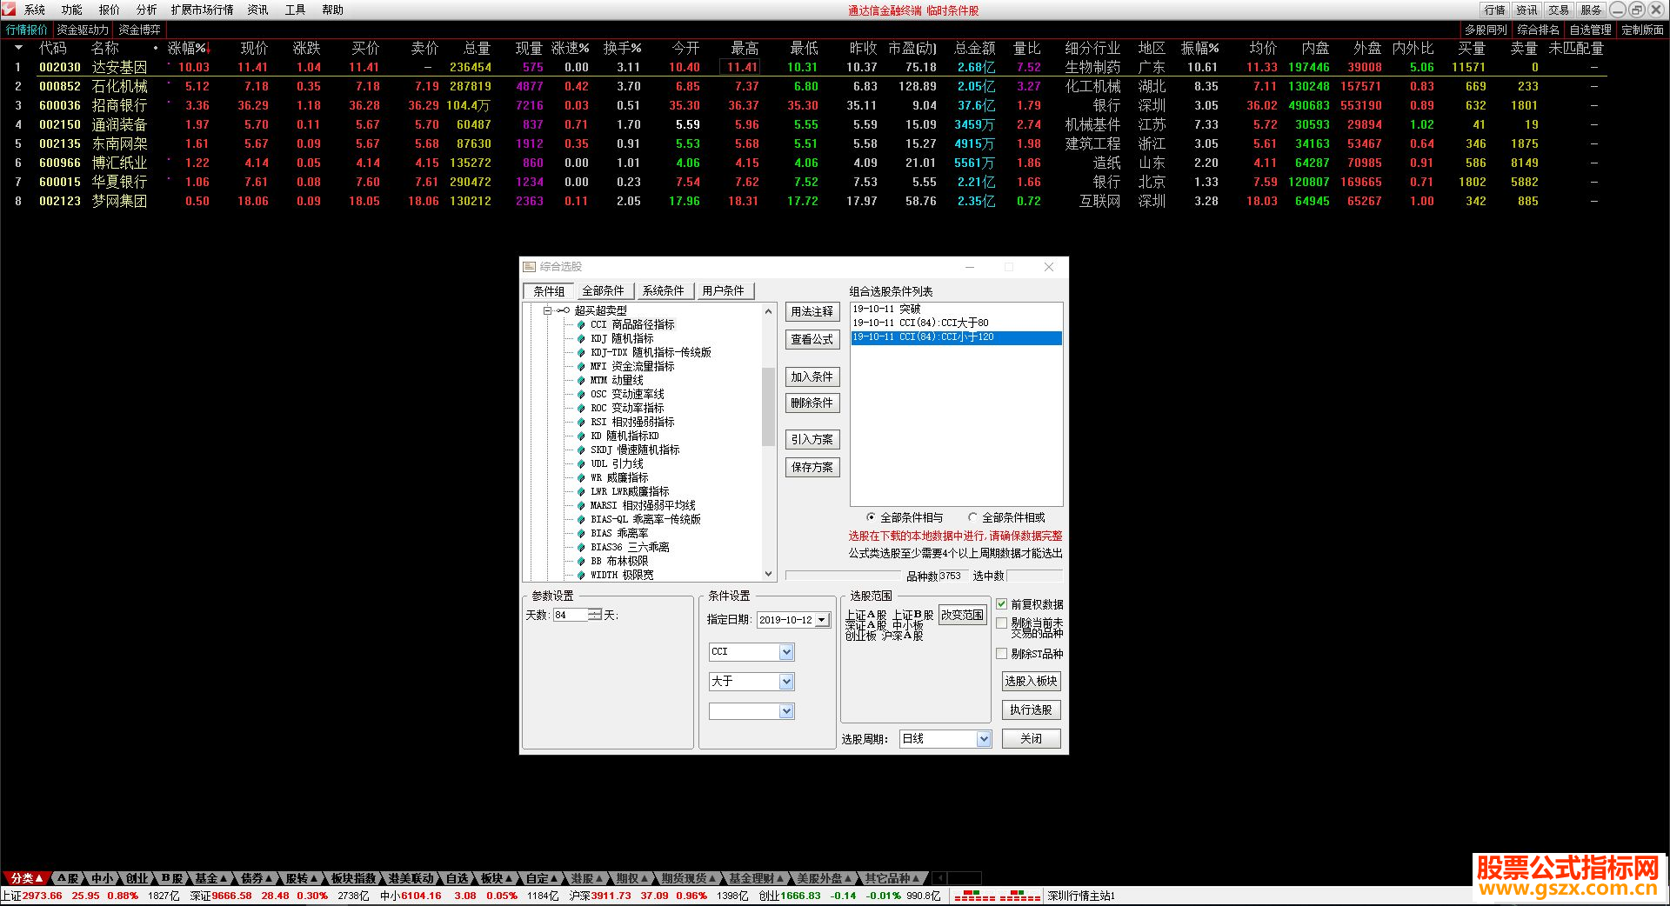The width and height of the screenshot is (1670, 906).
Task: Click the diamond icon beside KDJ 随机指标
Action: (x=581, y=339)
